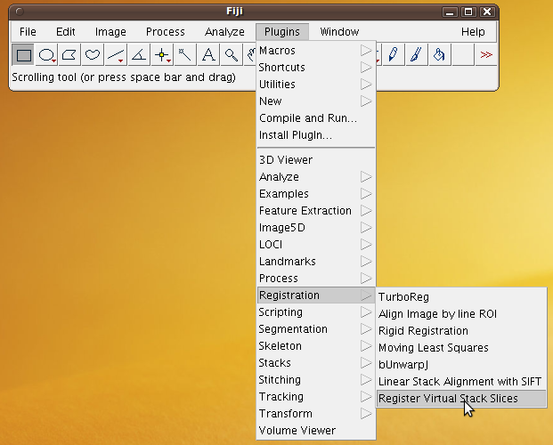Open the Process menu in menu bar
The height and width of the screenshot is (445, 553).
(165, 32)
